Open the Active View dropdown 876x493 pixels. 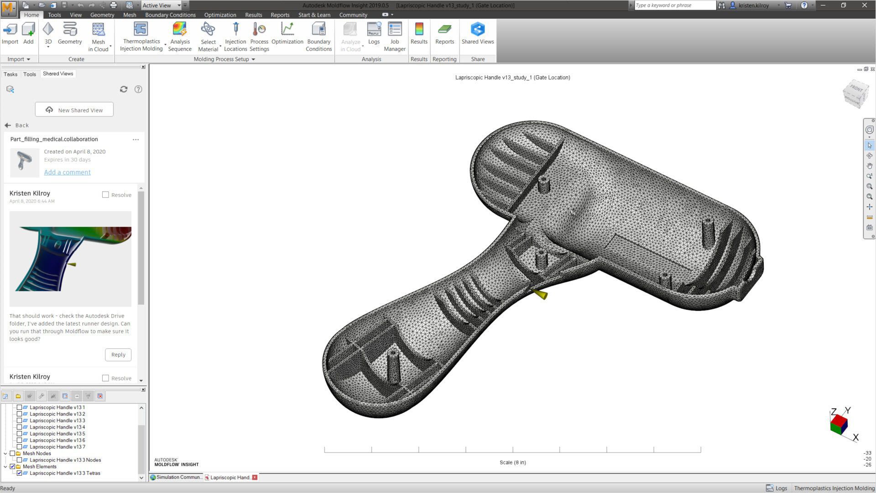pos(179,5)
